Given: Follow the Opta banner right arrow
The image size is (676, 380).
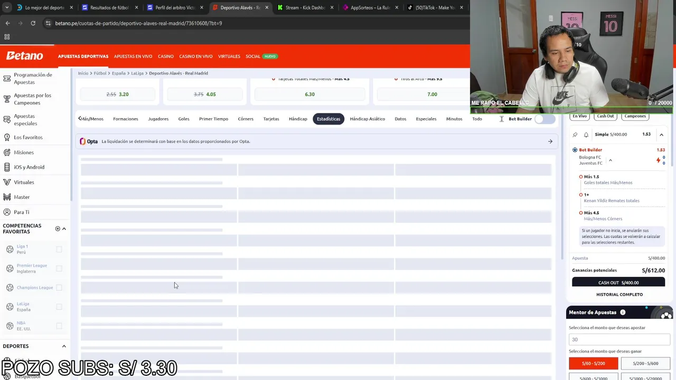Looking at the screenshot, I should 550,141.
